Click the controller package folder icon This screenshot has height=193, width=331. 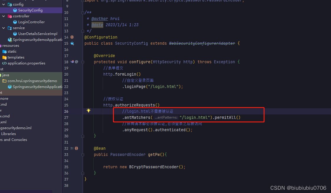pos(10,16)
